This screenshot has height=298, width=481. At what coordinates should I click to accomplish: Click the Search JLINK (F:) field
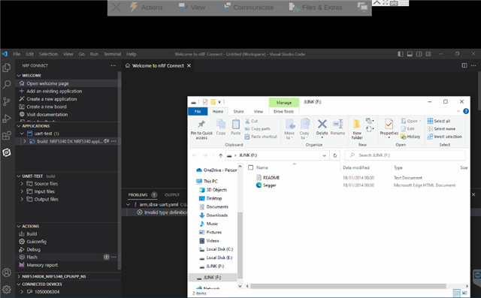(x=405, y=155)
